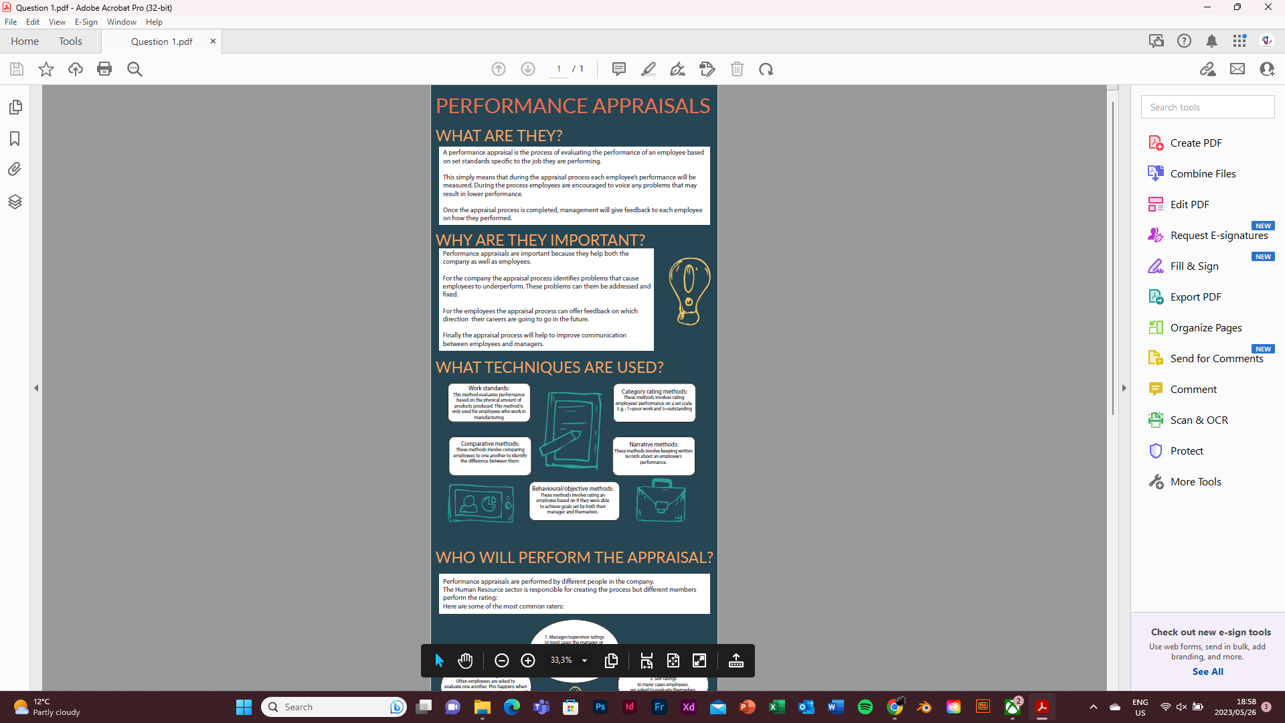
Task: Open the Export PDF tool
Action: [x=1195, y=297]
